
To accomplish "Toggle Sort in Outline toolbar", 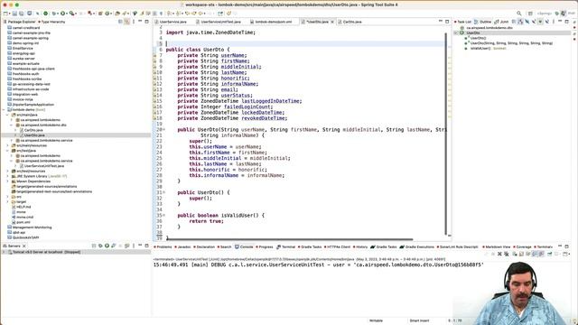I will pyautogui.click(x=520, y=22).
